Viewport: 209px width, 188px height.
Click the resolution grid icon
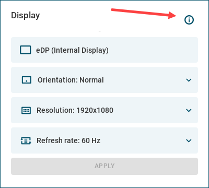[x=26, y=110]
